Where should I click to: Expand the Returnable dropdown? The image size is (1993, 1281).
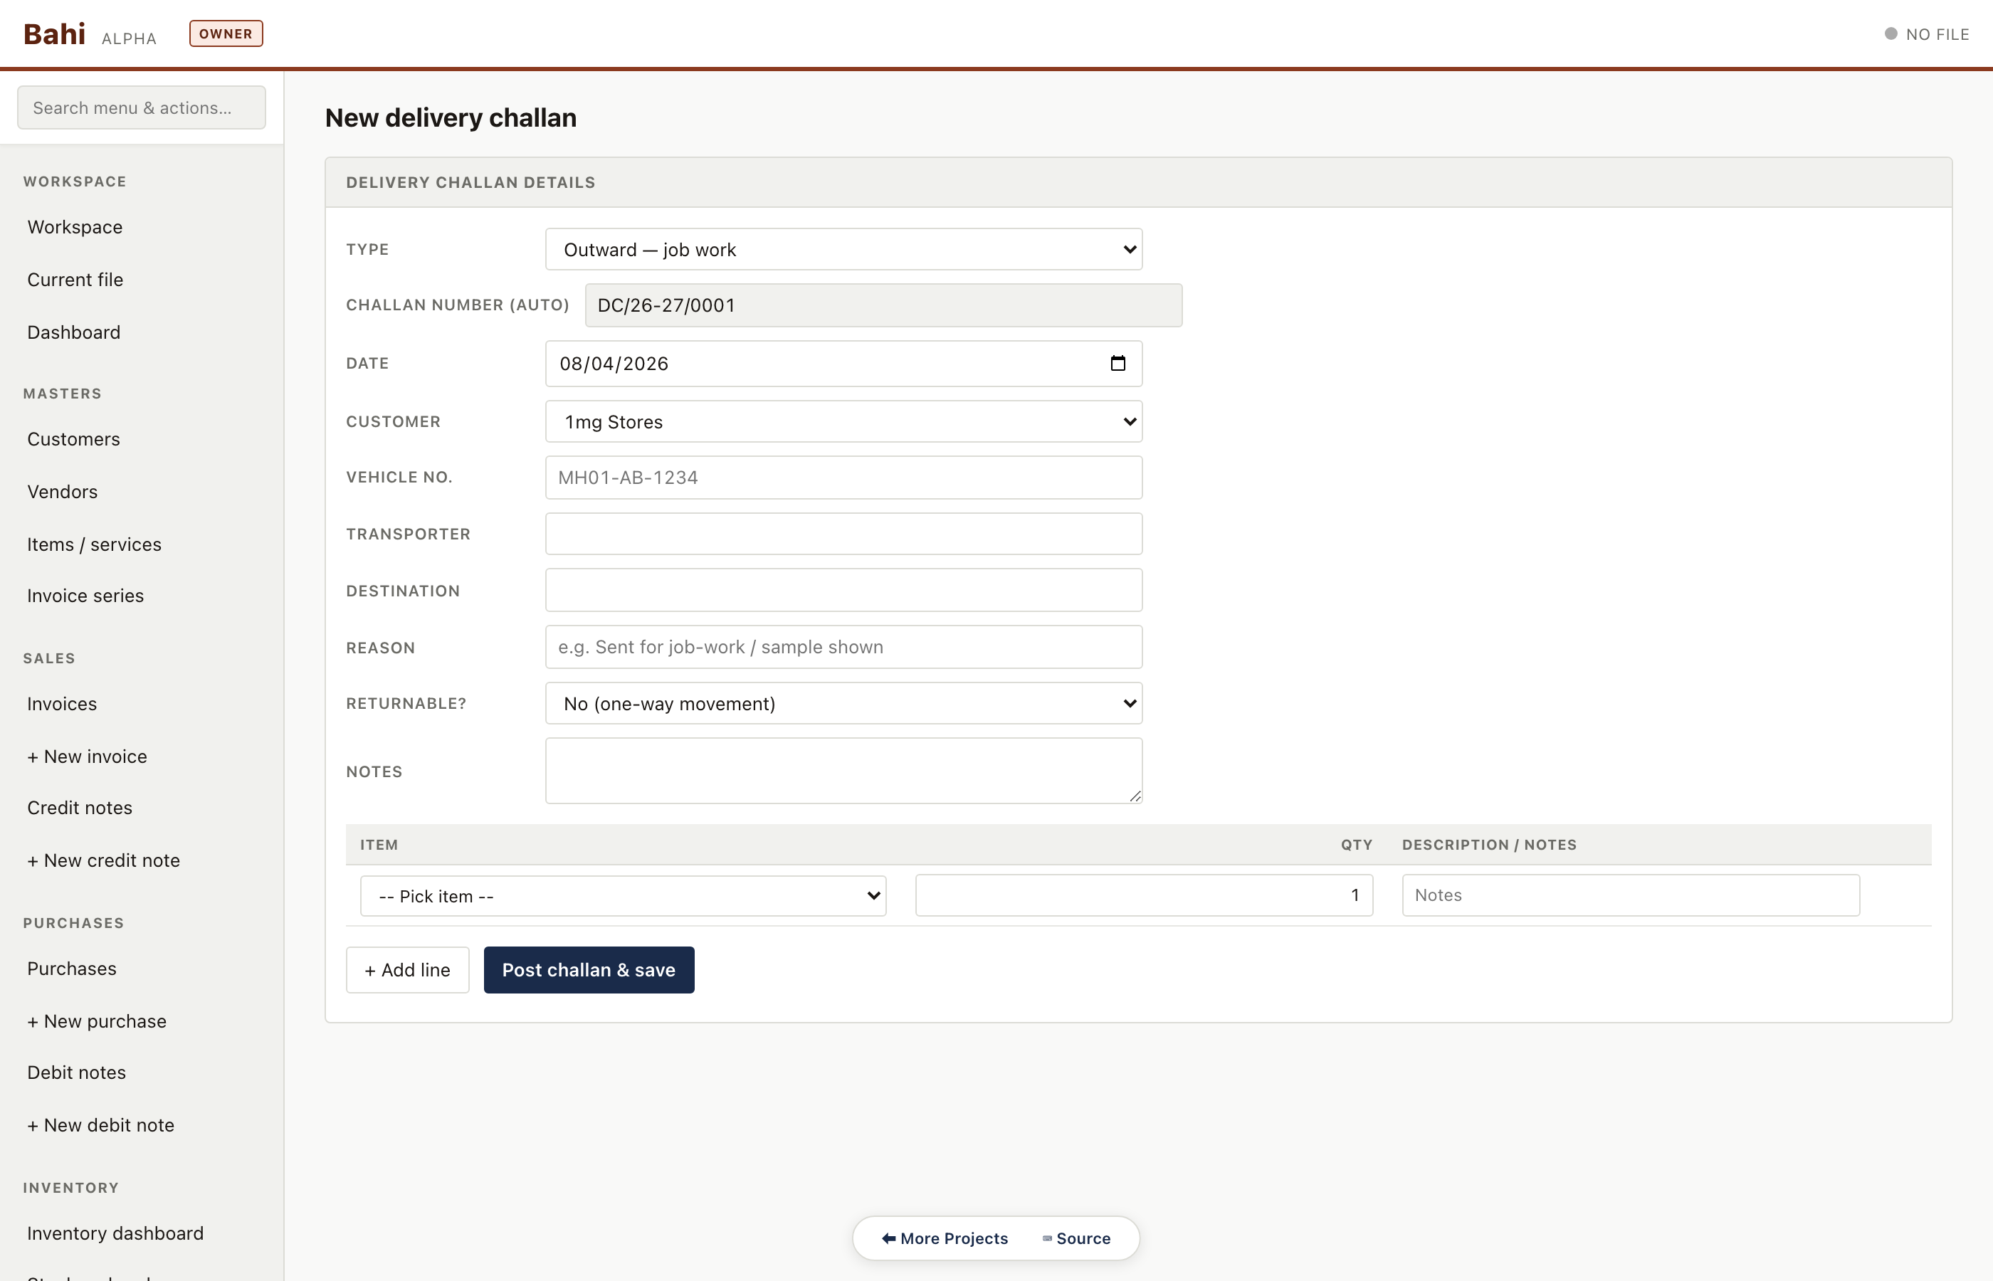(843, 704)
